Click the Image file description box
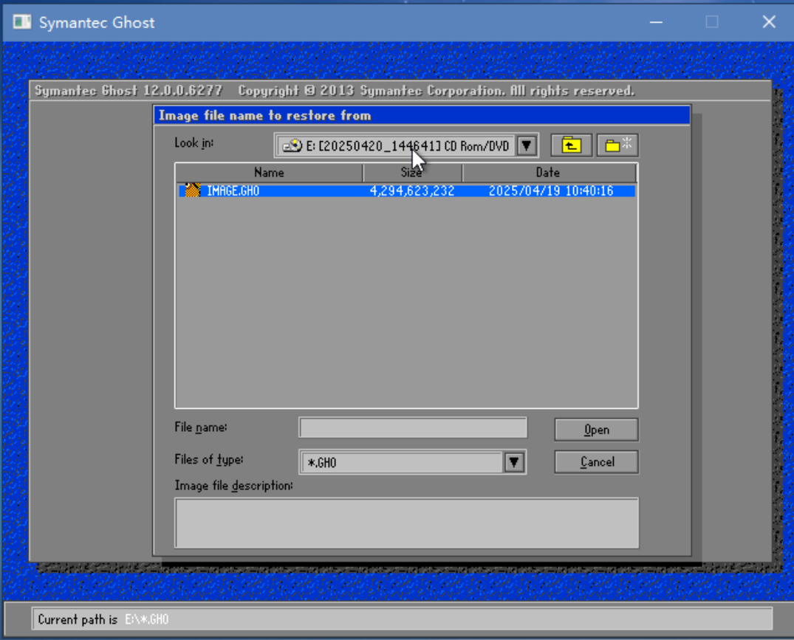The image size is (794, 640). click(x=407, y=523)
